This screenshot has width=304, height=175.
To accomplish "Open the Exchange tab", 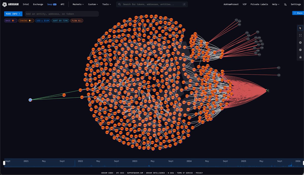I will pyautogui.click(x=38, y=4).
